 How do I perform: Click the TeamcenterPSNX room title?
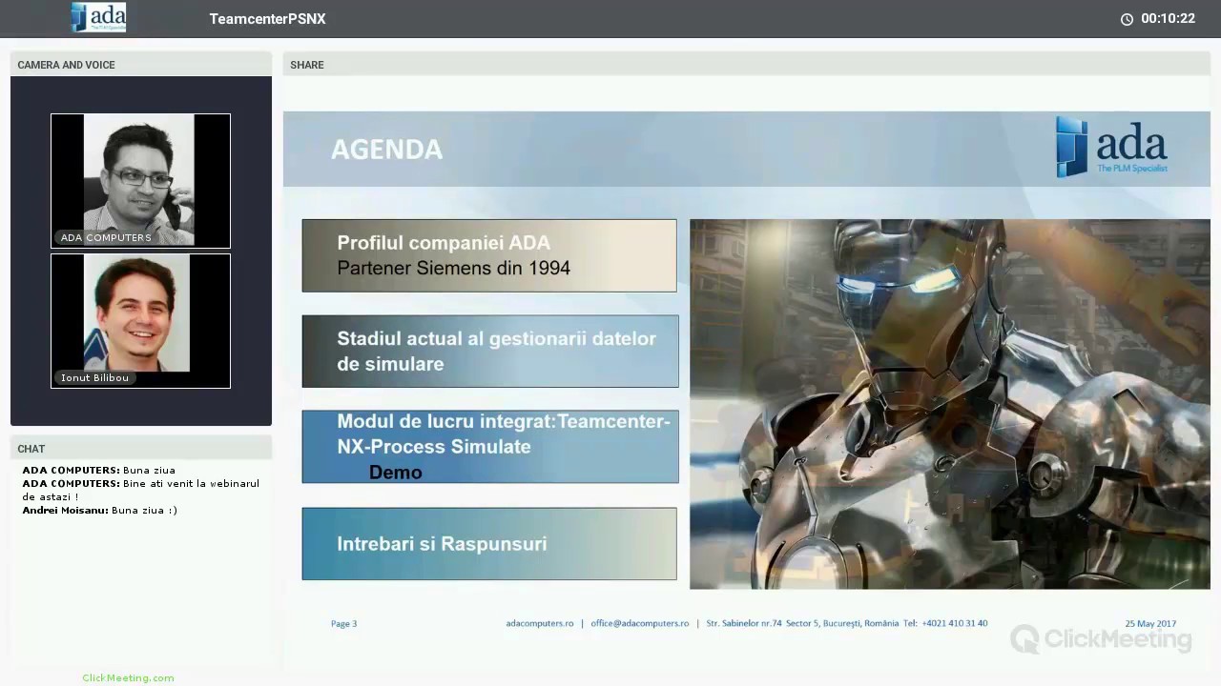(x=267, y=19)
